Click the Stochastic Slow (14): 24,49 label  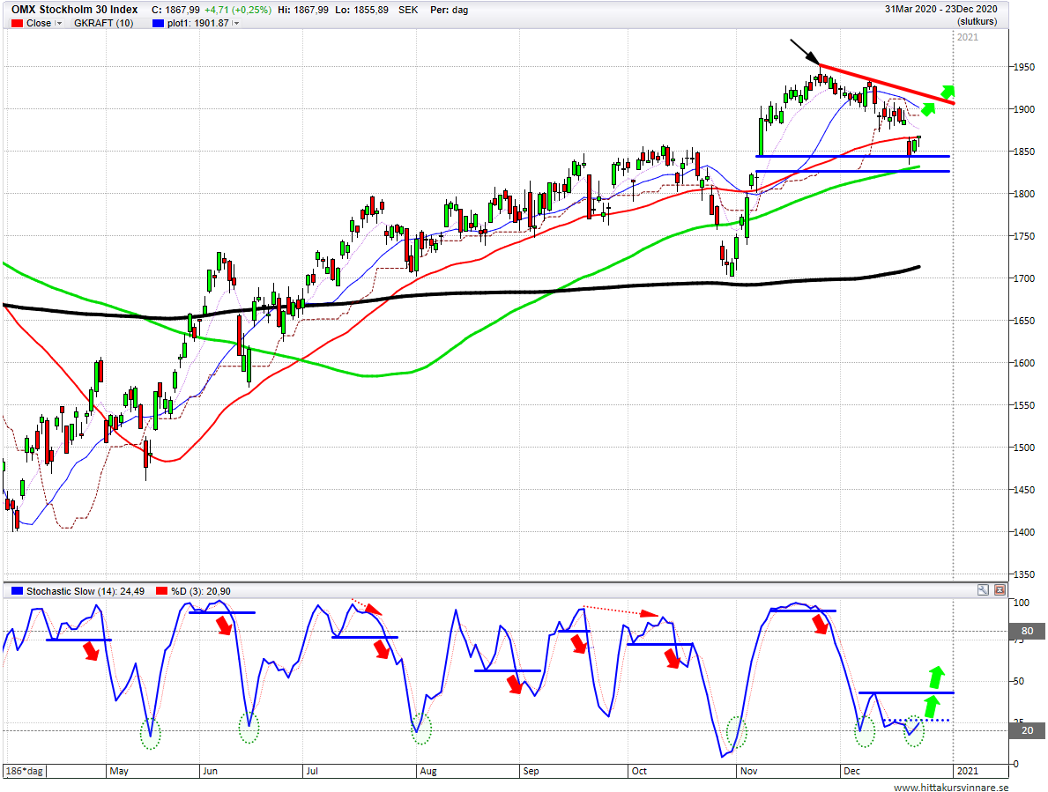point(85,591)
